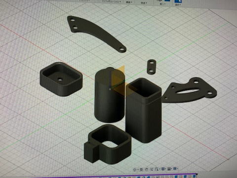Select the Zoom magnifier tool
The image size is (237, 178).
coord(152,169)
